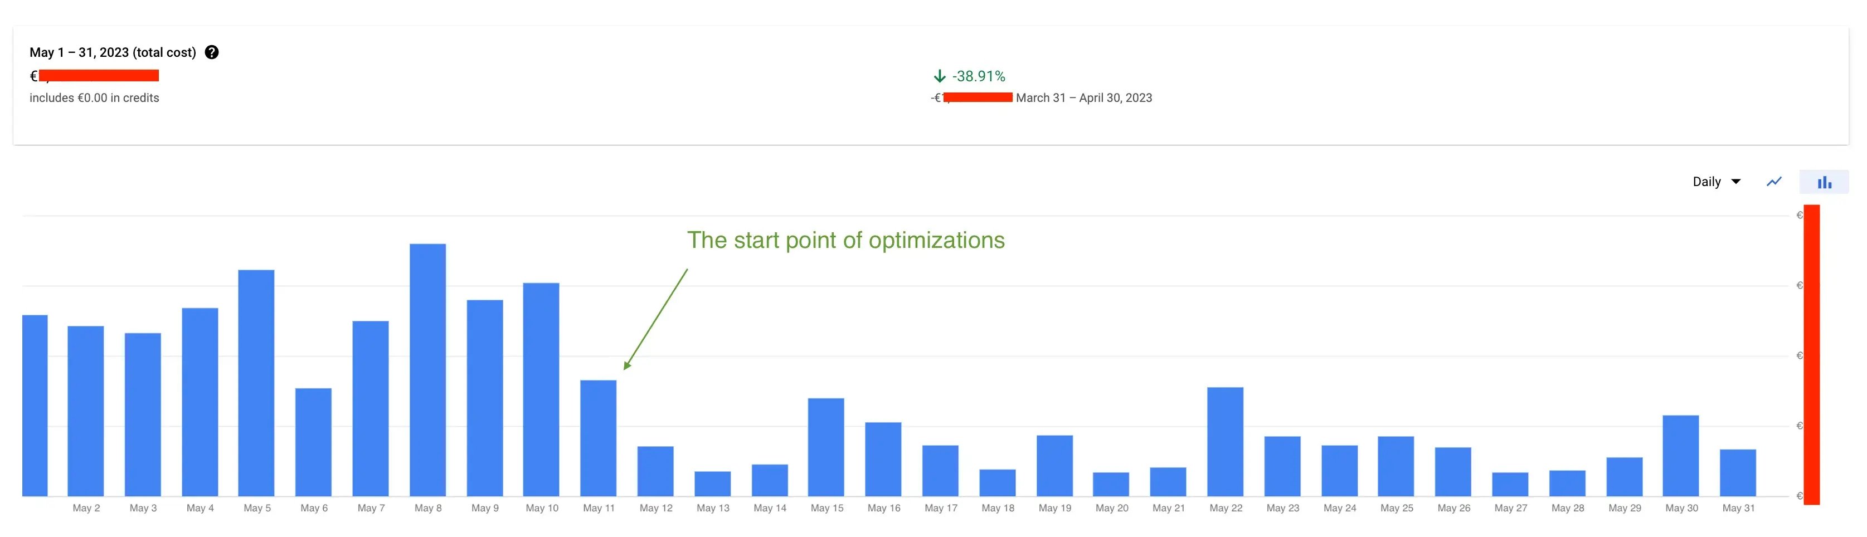Select the May 22 bar
The image size is (1867, 537).
tap(1226, 442)
